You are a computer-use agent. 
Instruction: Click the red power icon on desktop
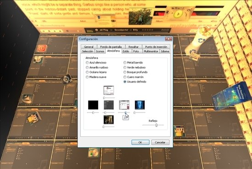tap(42, 48)
